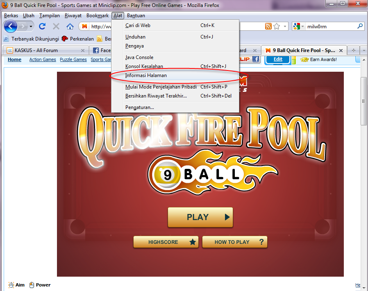Open the list-all-tabs dropdown arrow

click(364, 50)
